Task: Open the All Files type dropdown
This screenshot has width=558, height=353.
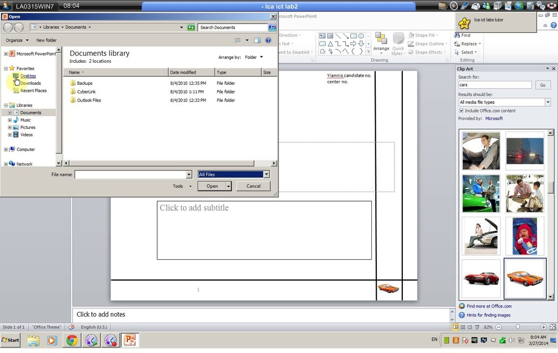Action: 266,175
